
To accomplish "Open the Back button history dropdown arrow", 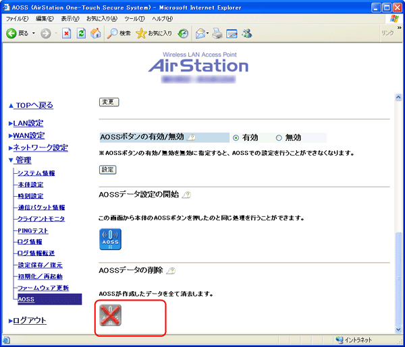I will coord(34,33).
